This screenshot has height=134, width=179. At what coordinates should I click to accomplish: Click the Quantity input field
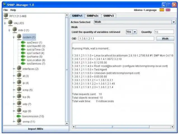tap(164, 32)
